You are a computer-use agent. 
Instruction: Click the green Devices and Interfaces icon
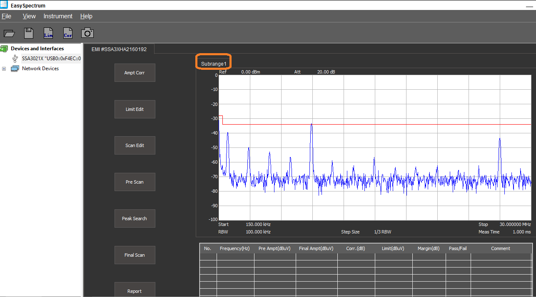(4, 49)
